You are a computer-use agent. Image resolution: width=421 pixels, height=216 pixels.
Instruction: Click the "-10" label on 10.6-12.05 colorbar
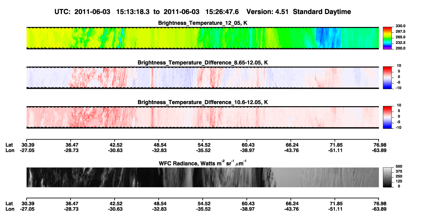[399, 127]
